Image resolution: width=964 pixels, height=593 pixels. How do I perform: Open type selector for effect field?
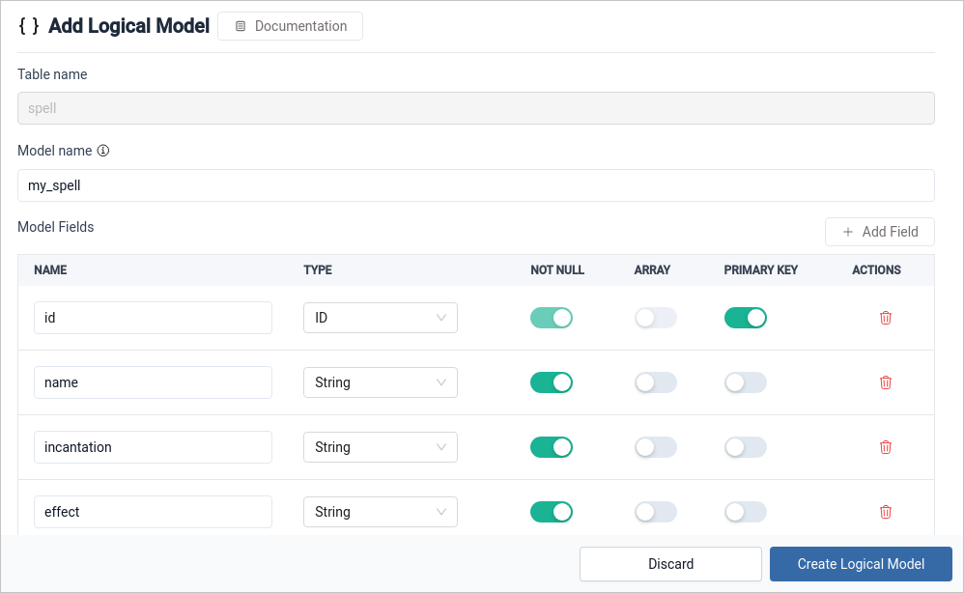(380, 512)
